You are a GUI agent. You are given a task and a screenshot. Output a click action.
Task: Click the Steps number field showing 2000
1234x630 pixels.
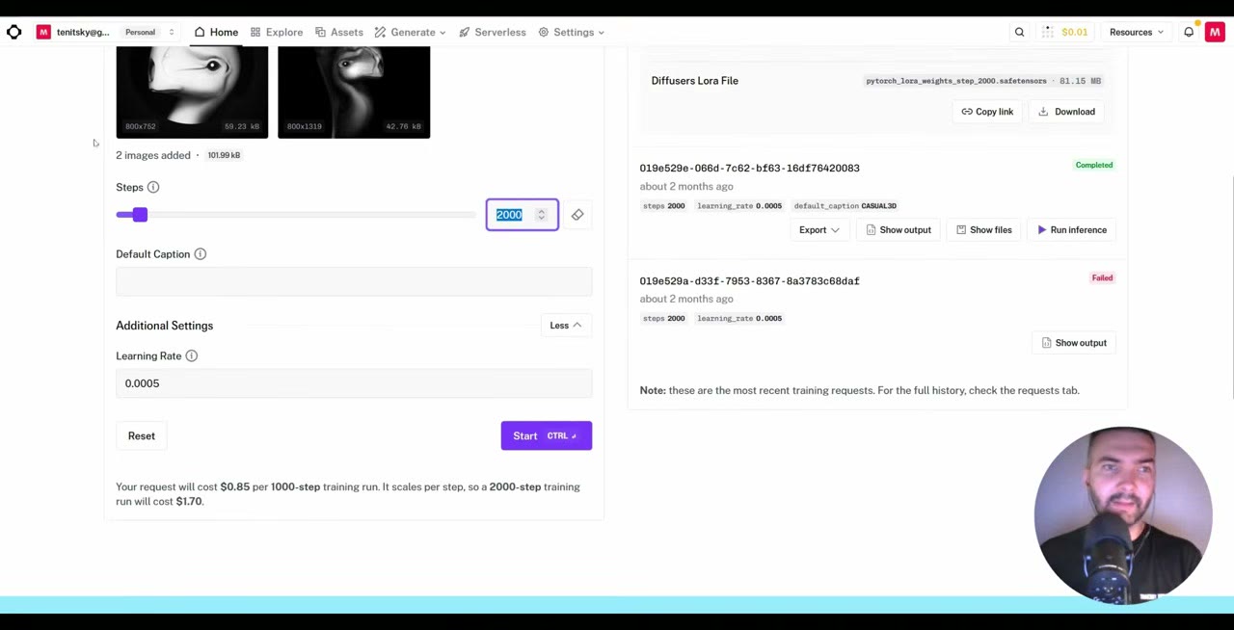[x=522, y=215]
